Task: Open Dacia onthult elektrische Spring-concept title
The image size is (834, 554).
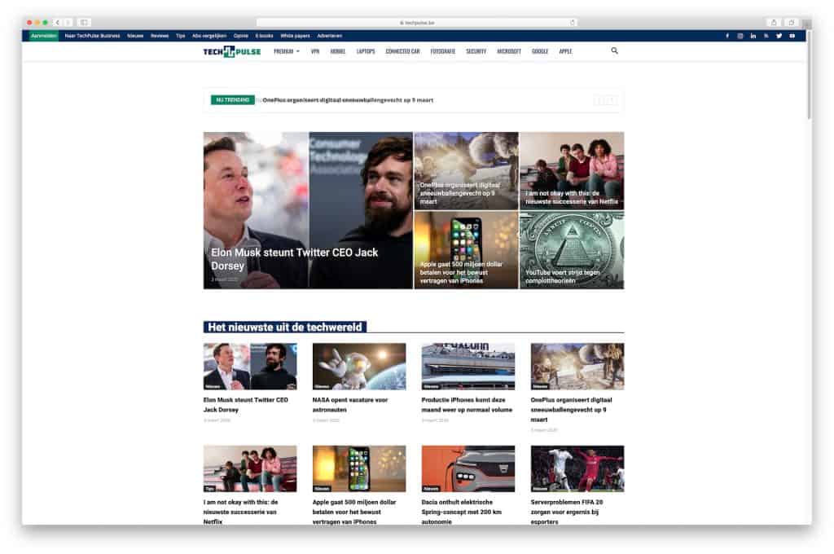Action: click(x=462, y=512)
